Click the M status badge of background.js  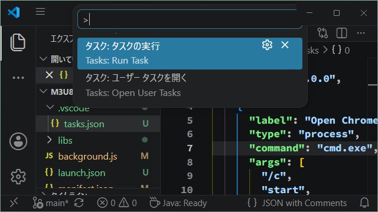(145, 156)
